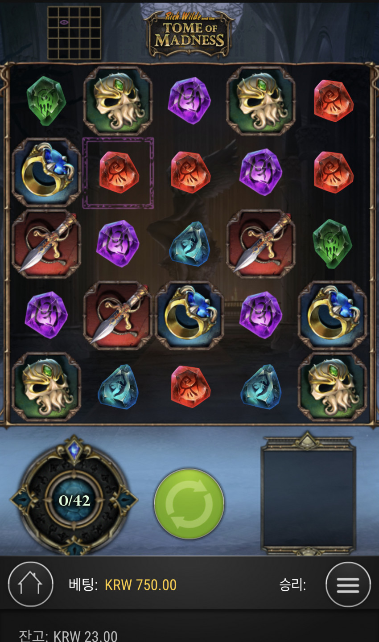The width and height of the screenshot is (379, 642).
Task: Click the dagger symbol in first column
Action: point(46,244)
